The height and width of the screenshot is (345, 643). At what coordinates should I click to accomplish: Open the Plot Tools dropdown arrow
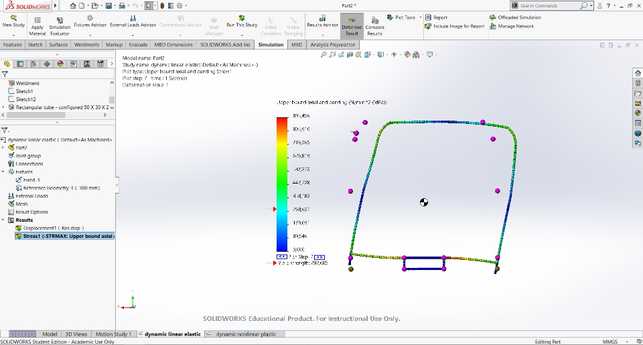(x=421, y=17)
